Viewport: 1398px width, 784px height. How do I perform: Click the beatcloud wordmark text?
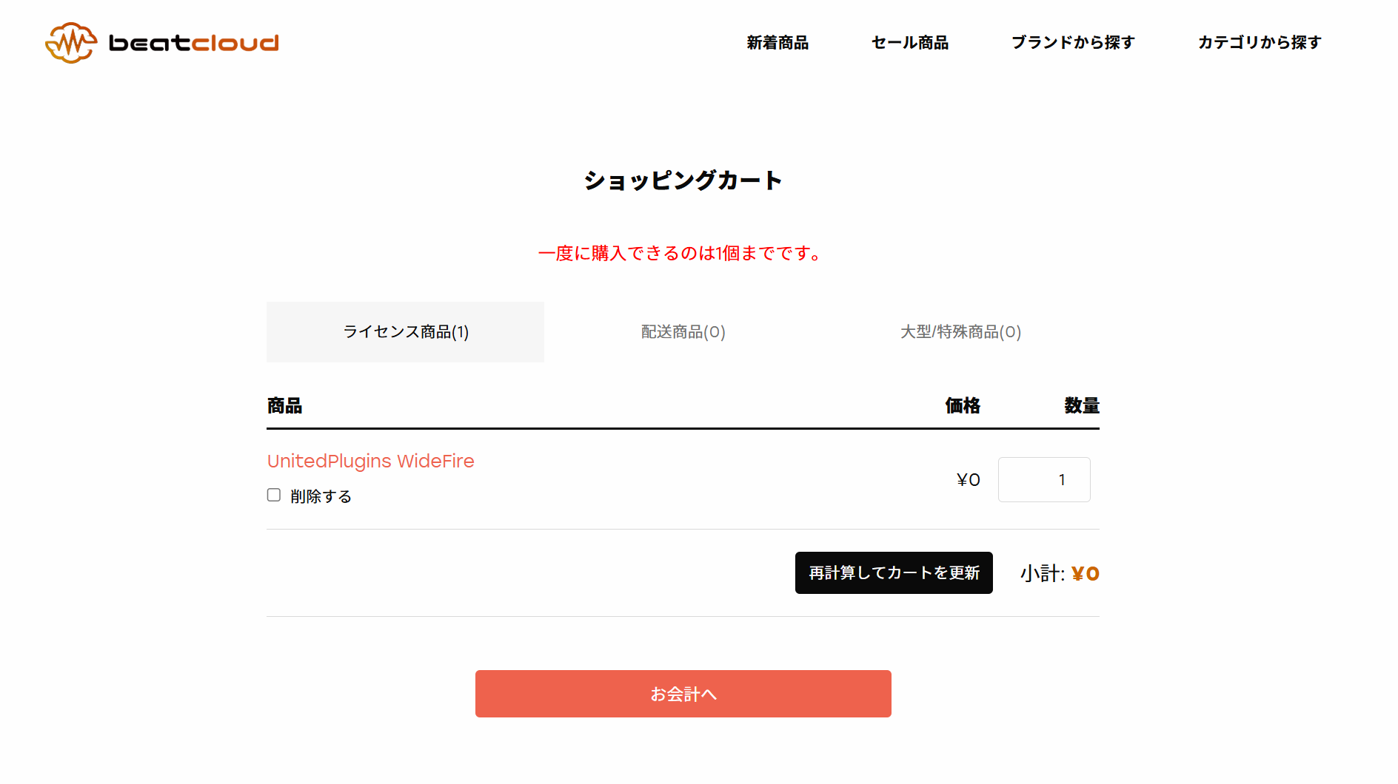click(194, 43)
